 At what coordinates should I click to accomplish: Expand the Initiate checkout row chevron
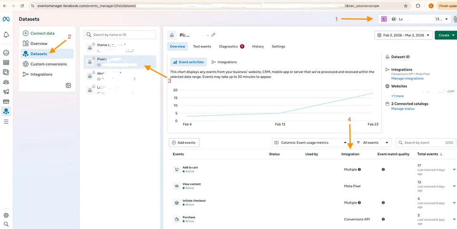coord(454,202)
